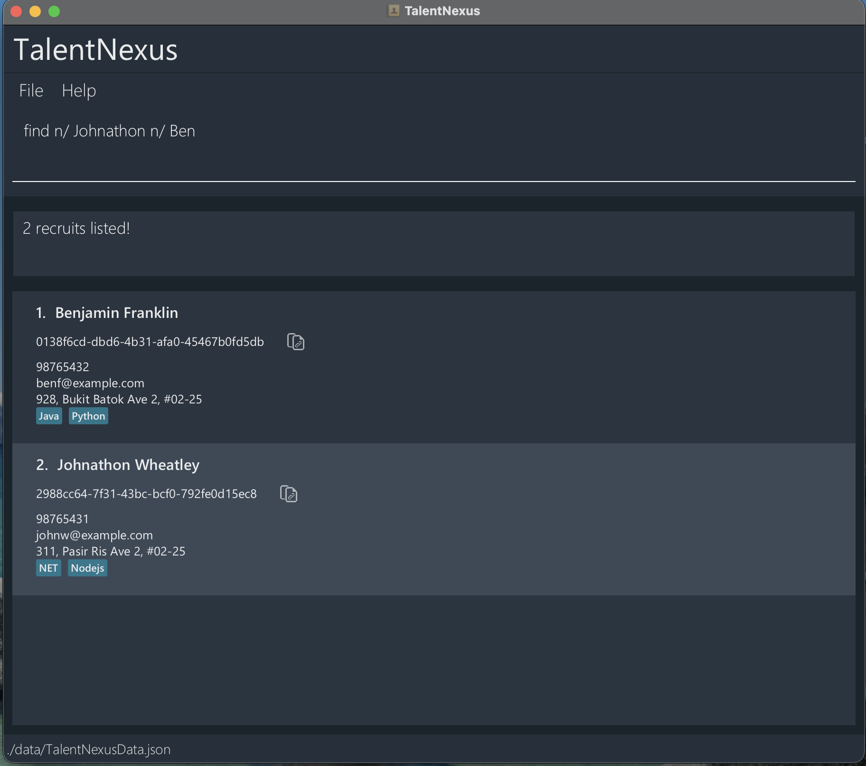Click the NET skill tag

point(48,568)
